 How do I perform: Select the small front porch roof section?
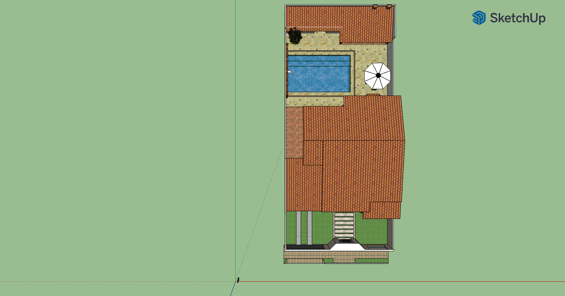[x=383, y=210]
